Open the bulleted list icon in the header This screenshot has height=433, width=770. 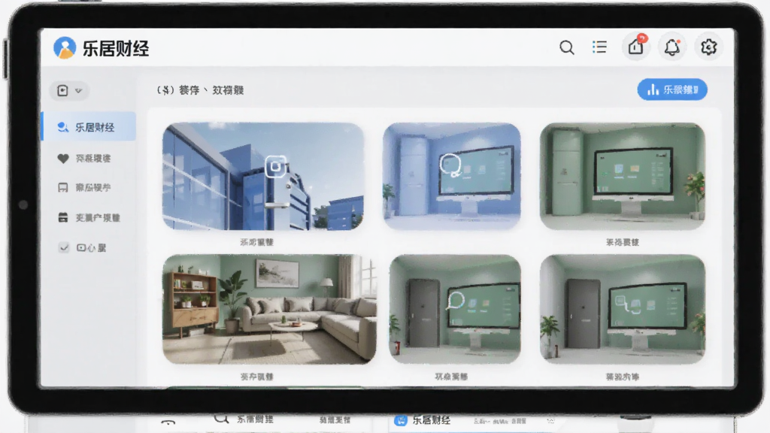pyautogui.click(x=599, y=47)
